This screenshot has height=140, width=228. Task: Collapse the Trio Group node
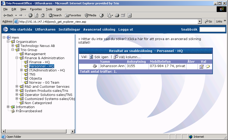coord(13,49)
